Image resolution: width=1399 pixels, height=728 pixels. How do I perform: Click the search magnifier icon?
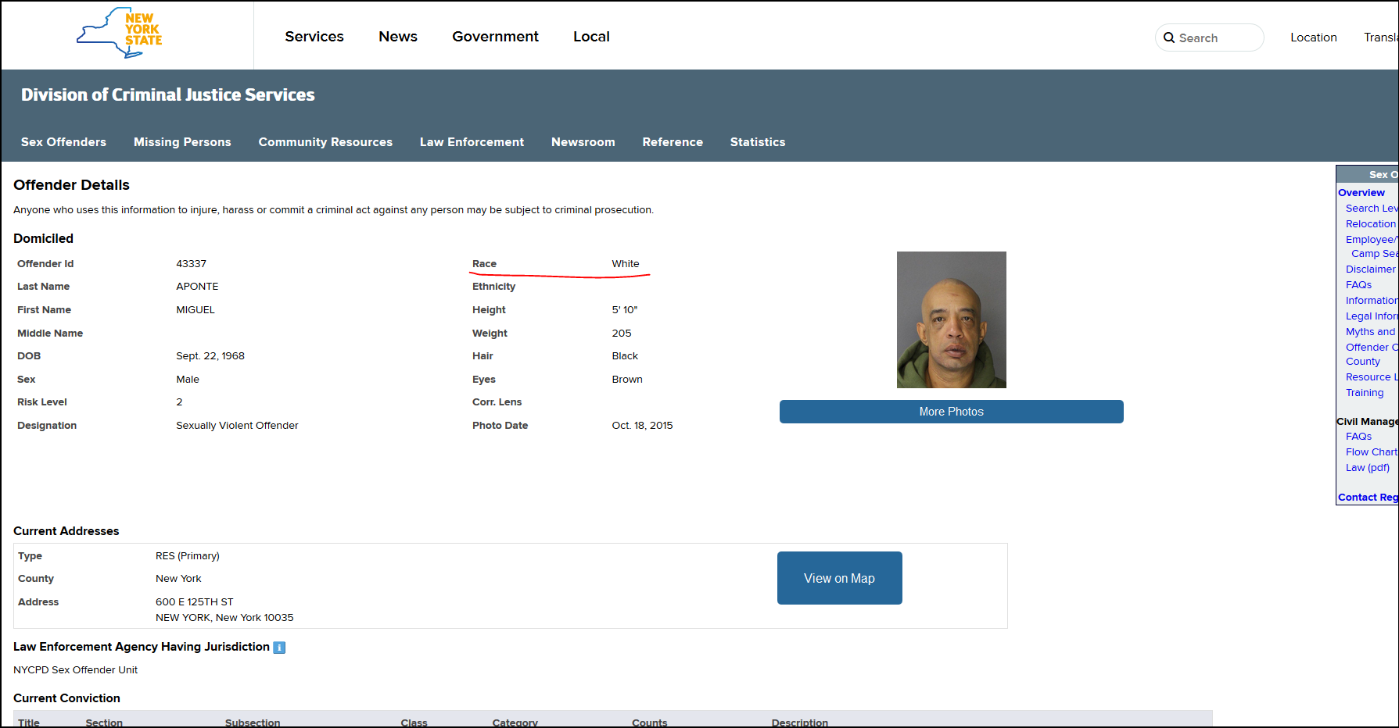click(x=1169, y=37)
